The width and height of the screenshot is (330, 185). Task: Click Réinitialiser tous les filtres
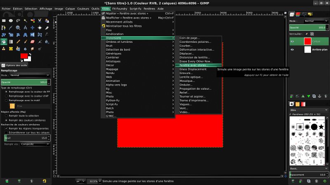[138, 26]
